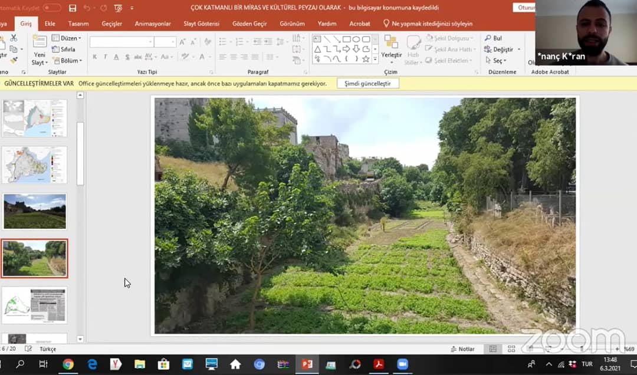Select the right arrow shape in gallery
This screenshot has height=375, width=637.
347,49
